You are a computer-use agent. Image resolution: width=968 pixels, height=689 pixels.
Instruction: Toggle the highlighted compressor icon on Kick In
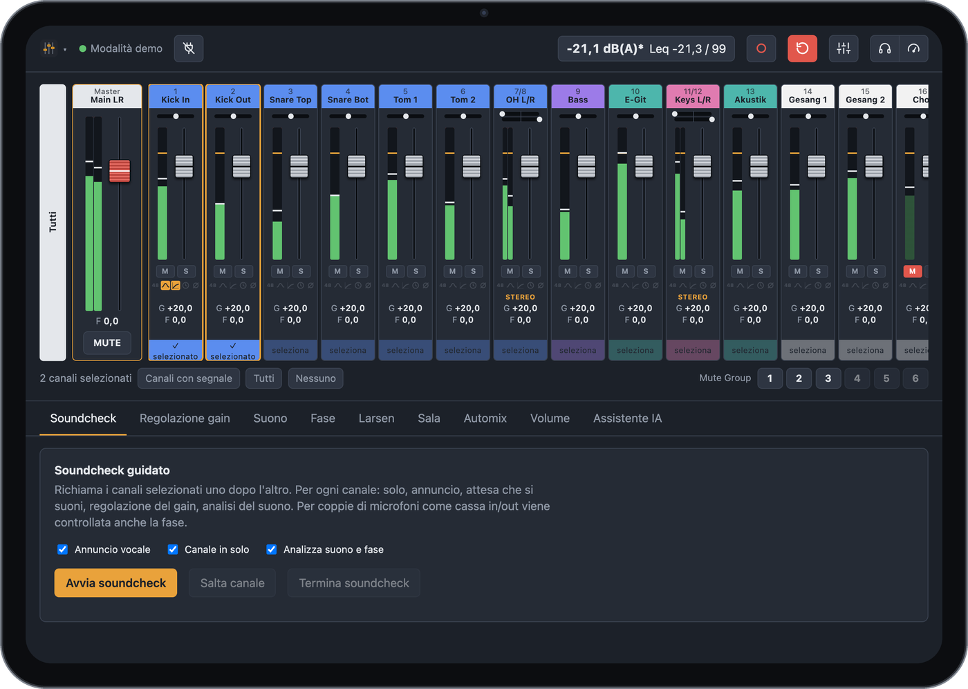coord(176,286)
